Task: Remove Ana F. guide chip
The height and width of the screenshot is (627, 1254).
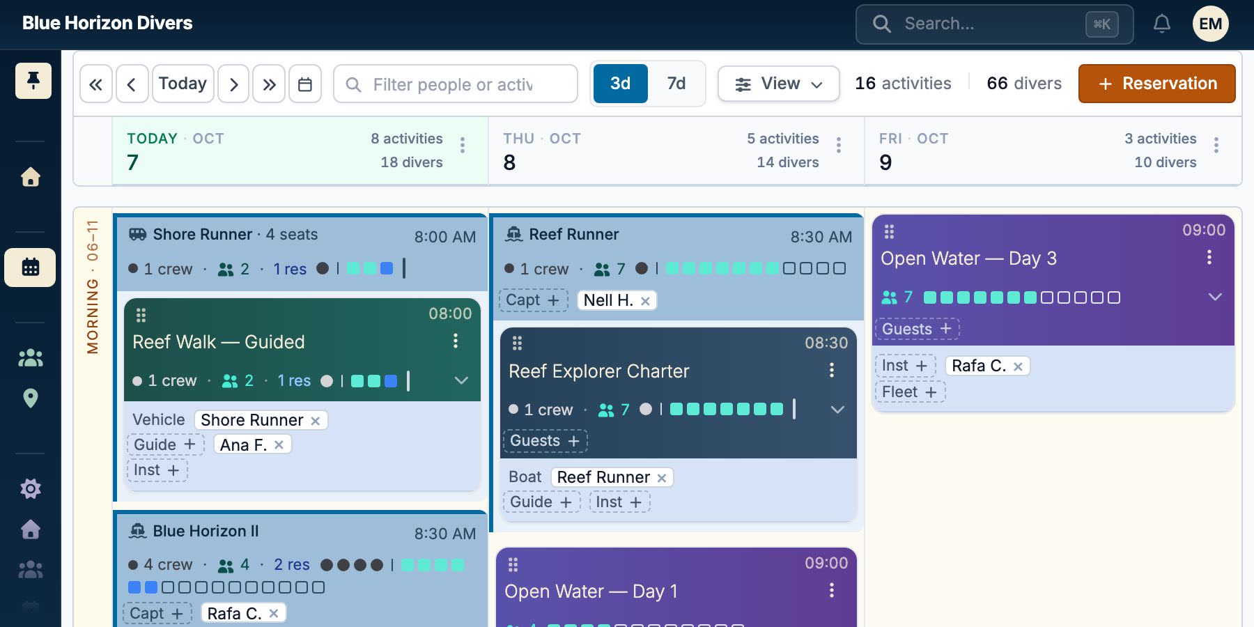Action: tap(279, 444)
